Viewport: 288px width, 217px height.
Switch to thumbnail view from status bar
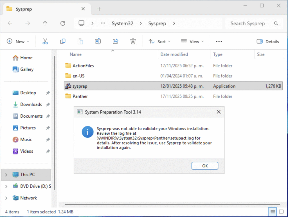[281, 212]
